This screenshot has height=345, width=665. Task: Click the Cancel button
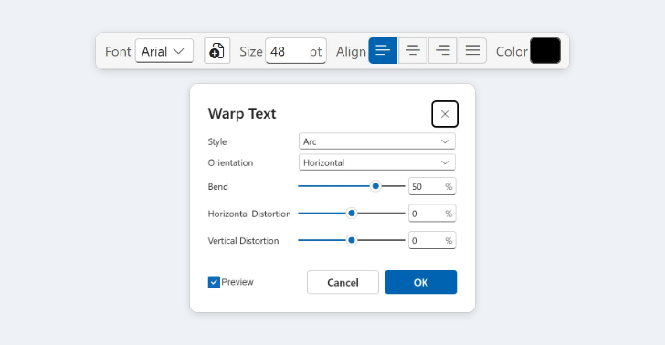(x=343, y=282)
